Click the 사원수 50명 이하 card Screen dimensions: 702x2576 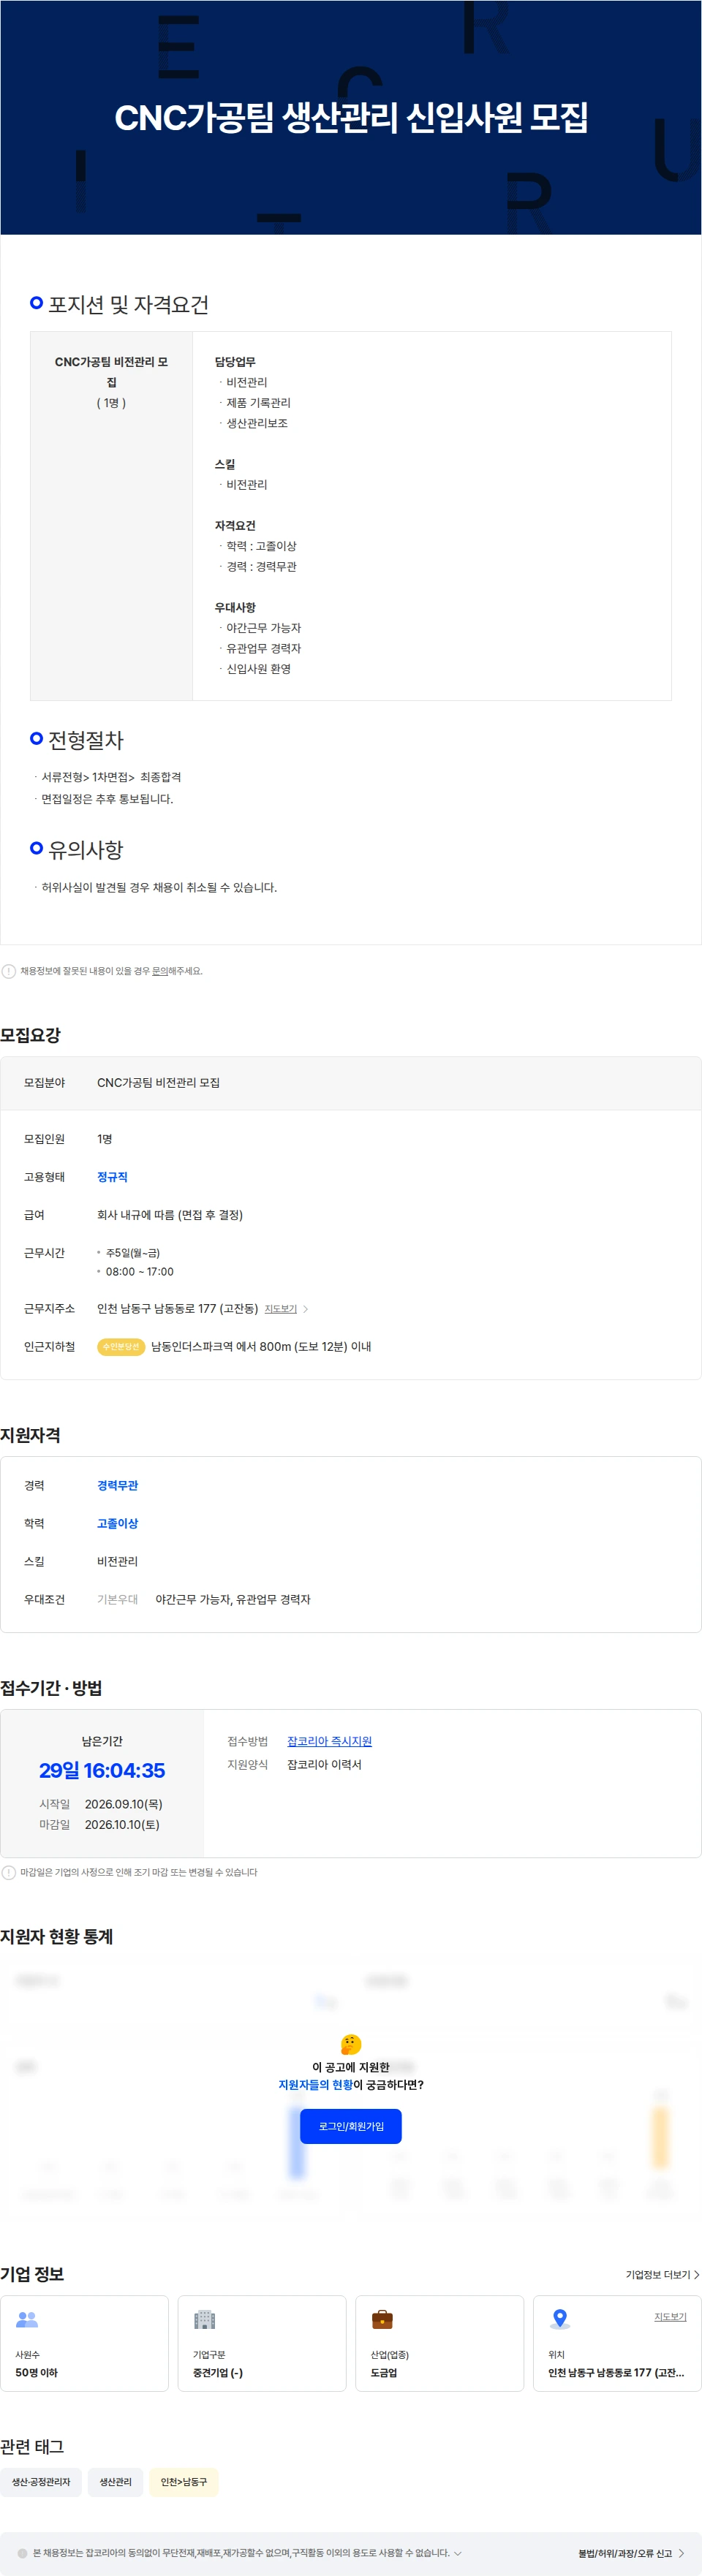pyautogui.click(x=84, y=2343)
